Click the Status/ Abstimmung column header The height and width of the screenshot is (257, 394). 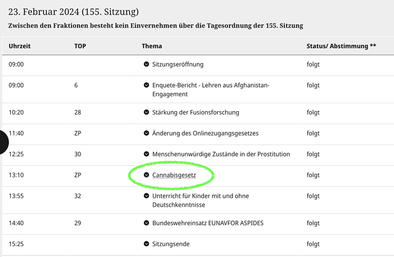point(341,46)
